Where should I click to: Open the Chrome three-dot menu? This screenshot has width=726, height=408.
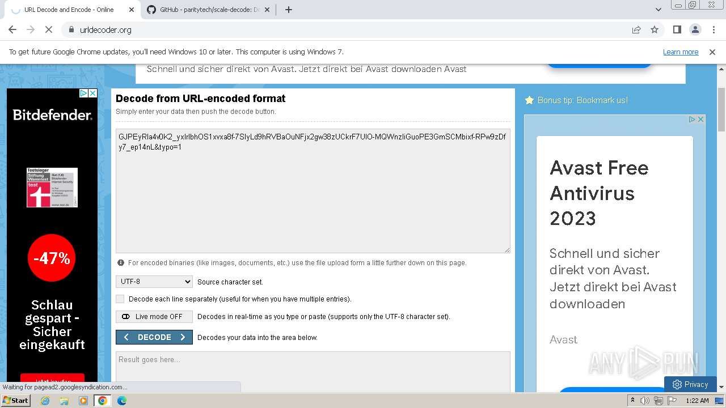click(713, 29)
